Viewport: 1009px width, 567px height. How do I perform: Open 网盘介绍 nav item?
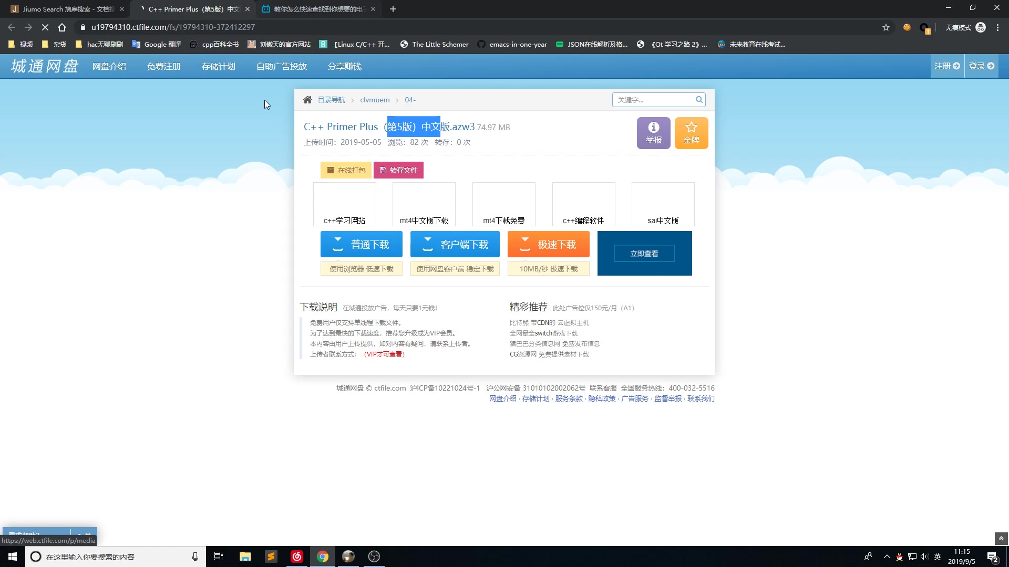coord(109,67)
